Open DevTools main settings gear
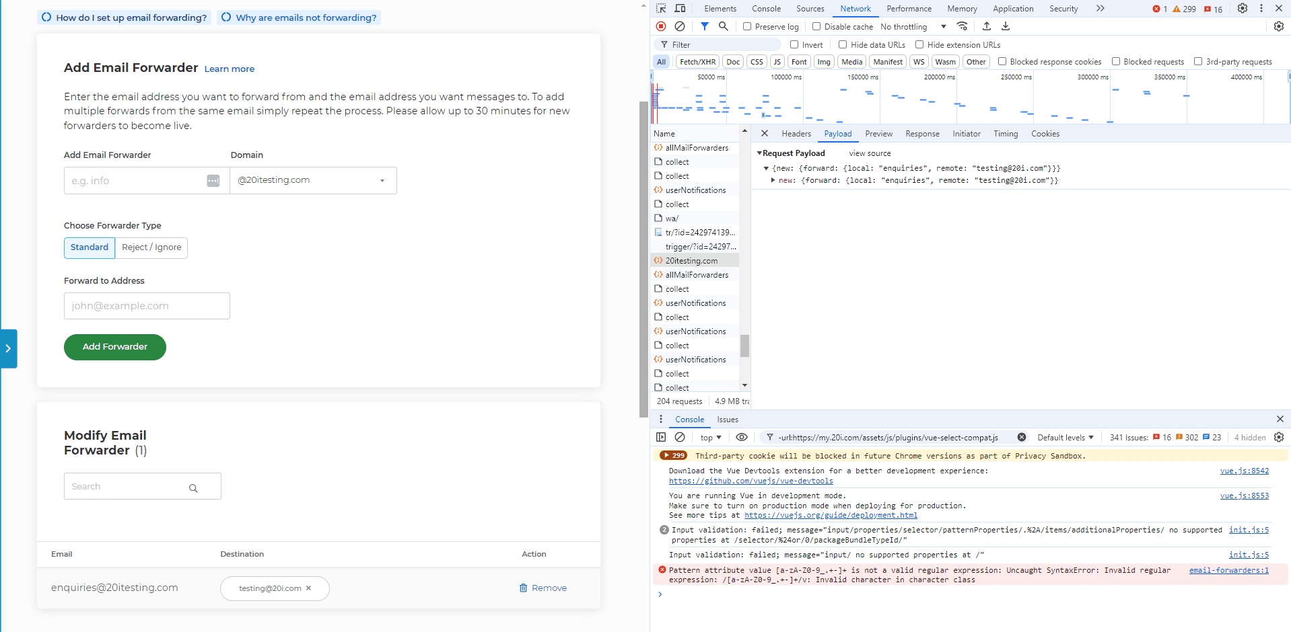The width and height of the screenshot is (1291, 632). tap(1243, 8)
